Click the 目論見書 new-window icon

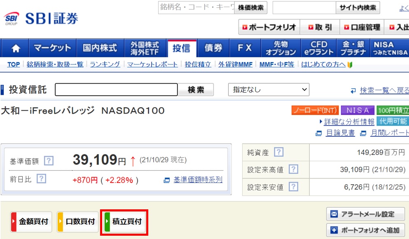tap(318, 134)
